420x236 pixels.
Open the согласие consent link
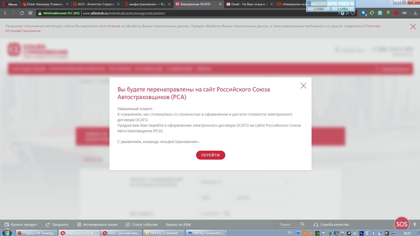coord(113,26)
